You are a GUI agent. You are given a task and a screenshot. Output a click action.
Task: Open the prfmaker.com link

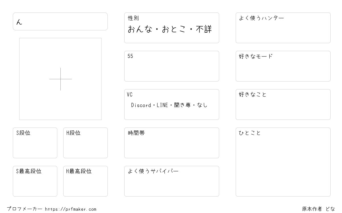coord(71,209)
